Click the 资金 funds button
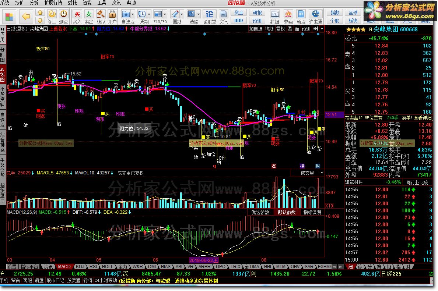 (239, 13)
